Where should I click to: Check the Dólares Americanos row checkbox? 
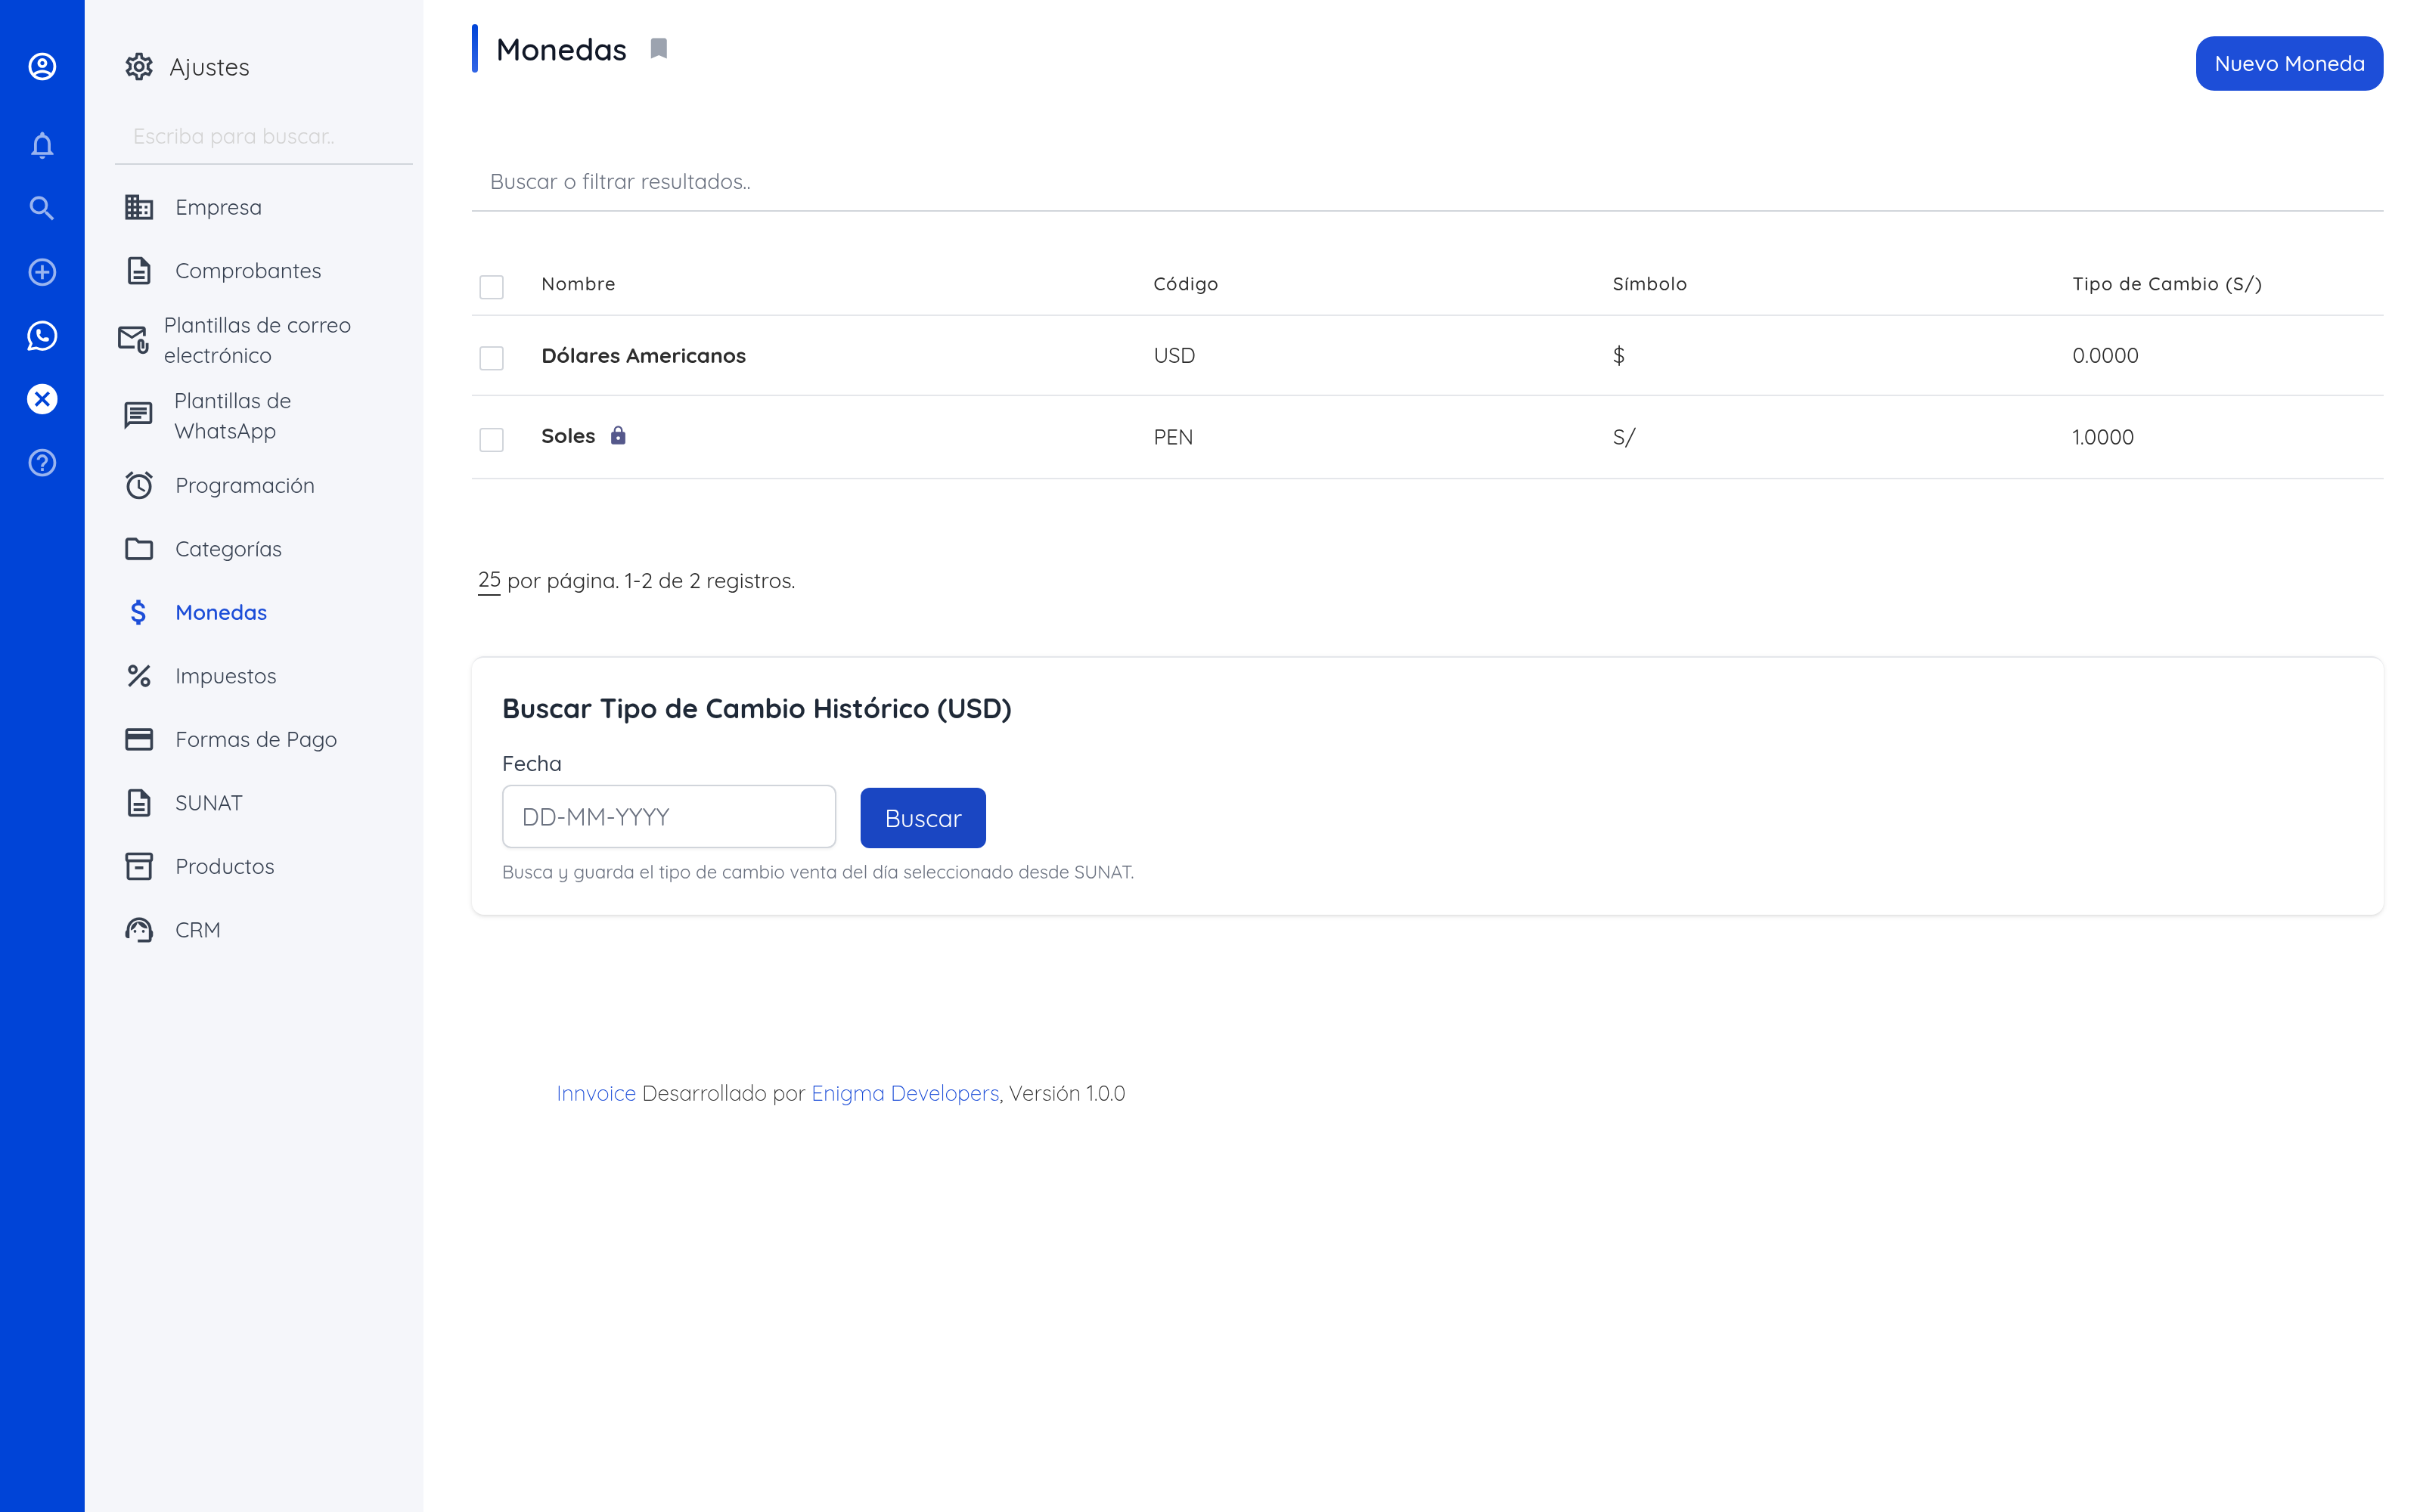pyautogui.click(x=491, y=357)
